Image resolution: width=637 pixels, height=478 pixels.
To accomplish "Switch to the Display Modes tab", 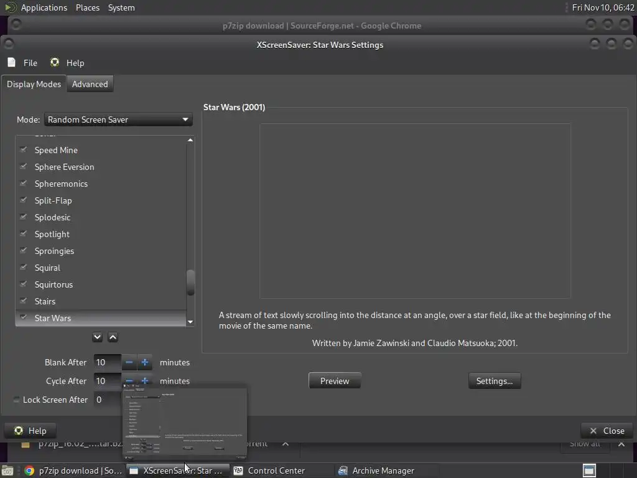I will coord(34,84).
